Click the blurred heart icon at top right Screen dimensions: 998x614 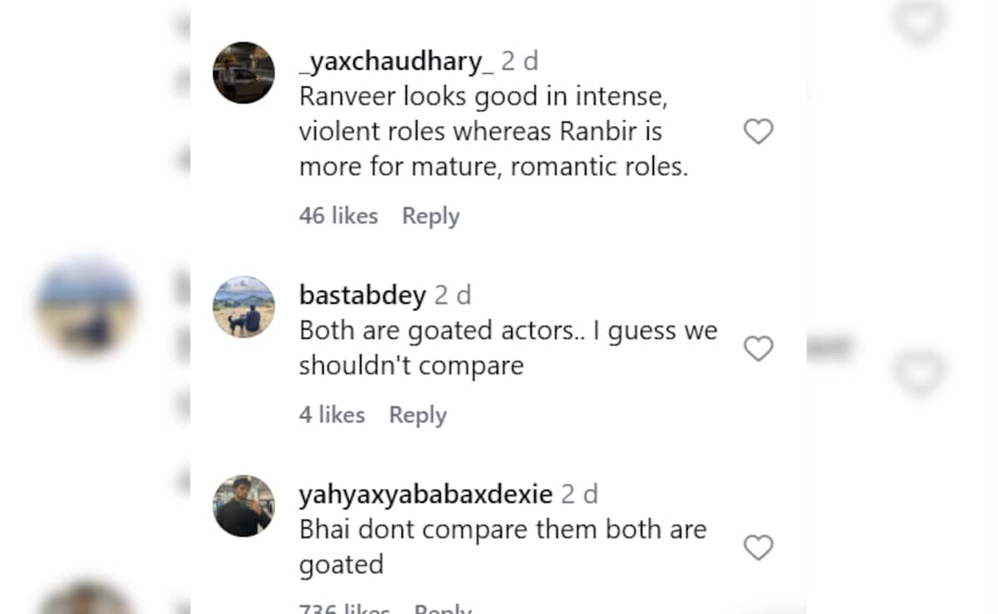tap(920, 21)
